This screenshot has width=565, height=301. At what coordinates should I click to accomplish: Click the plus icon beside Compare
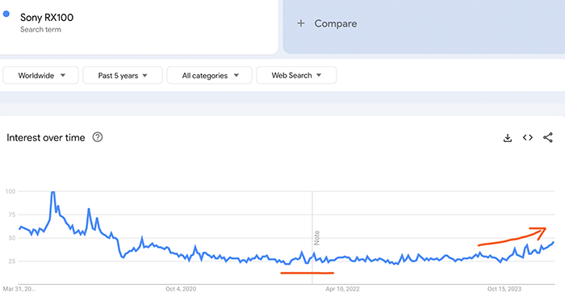300,23
